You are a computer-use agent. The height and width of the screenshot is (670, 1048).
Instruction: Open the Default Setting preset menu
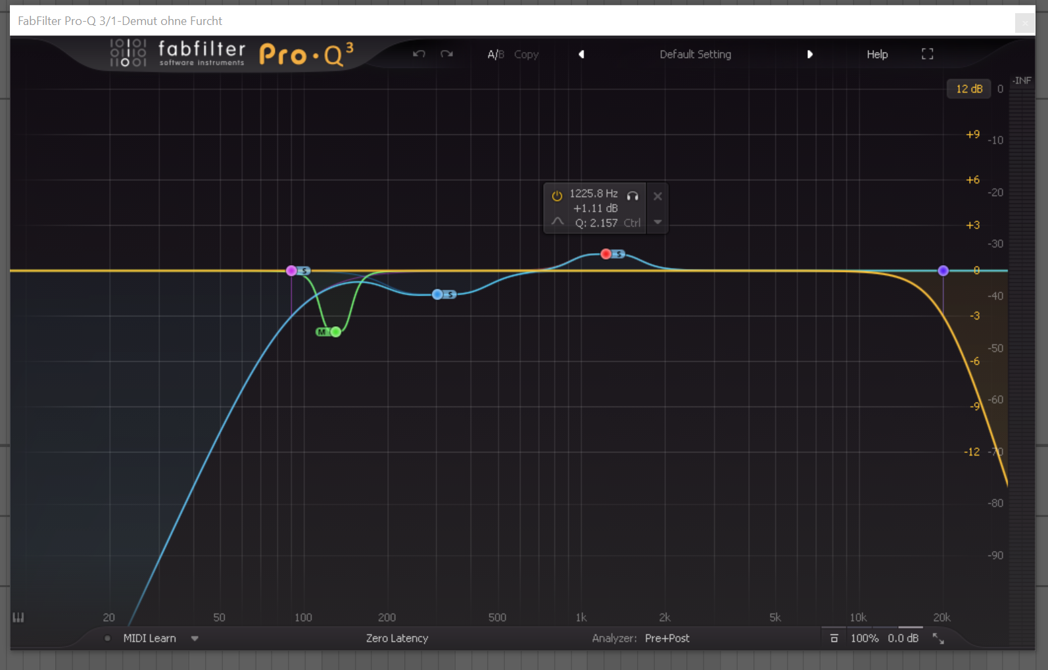coord(695,55)
